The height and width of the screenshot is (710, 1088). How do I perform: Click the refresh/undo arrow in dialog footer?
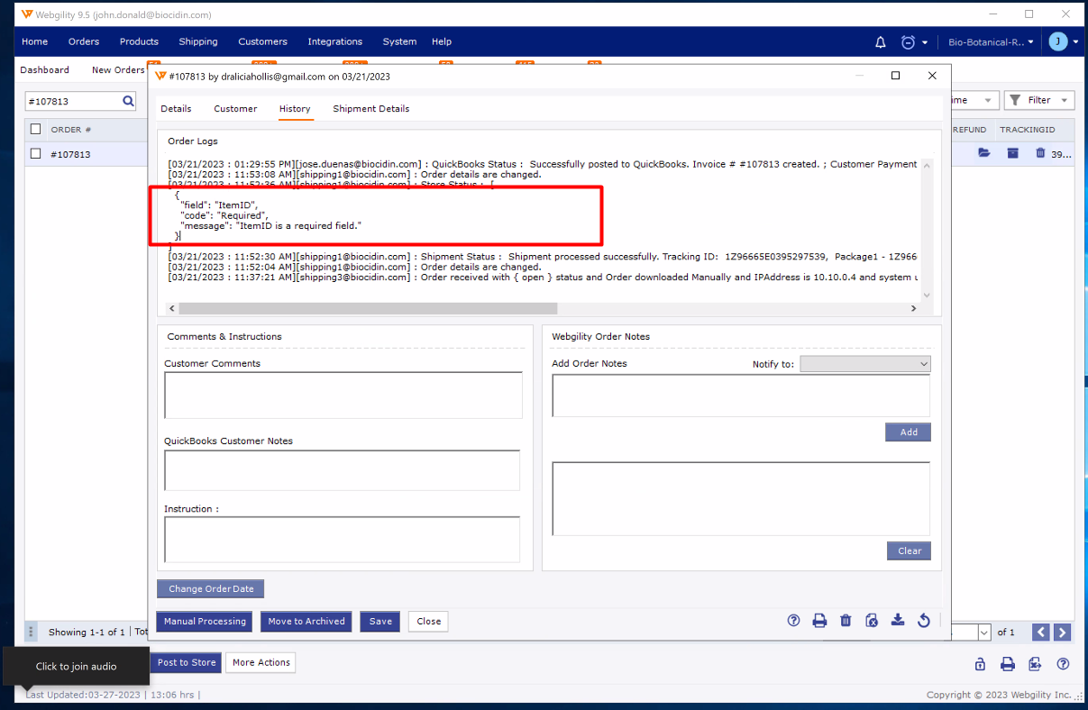[923, 621]
